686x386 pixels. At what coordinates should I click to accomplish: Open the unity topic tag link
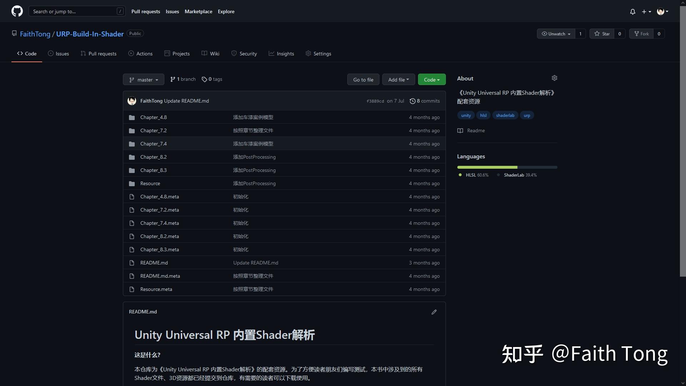coord(466,115)
